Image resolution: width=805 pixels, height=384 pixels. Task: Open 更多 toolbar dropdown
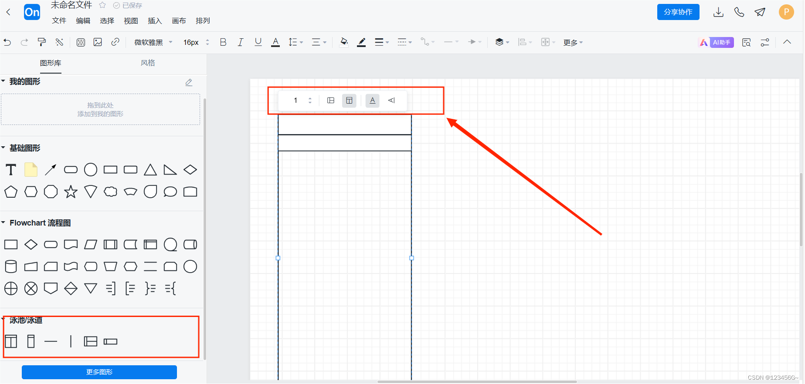coord(573,42)
